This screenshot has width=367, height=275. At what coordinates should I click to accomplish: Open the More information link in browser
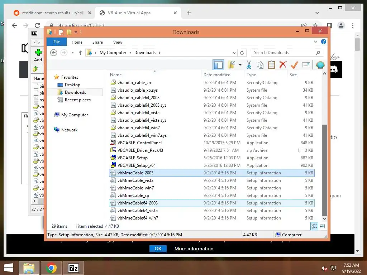click(x=194, y=249)
